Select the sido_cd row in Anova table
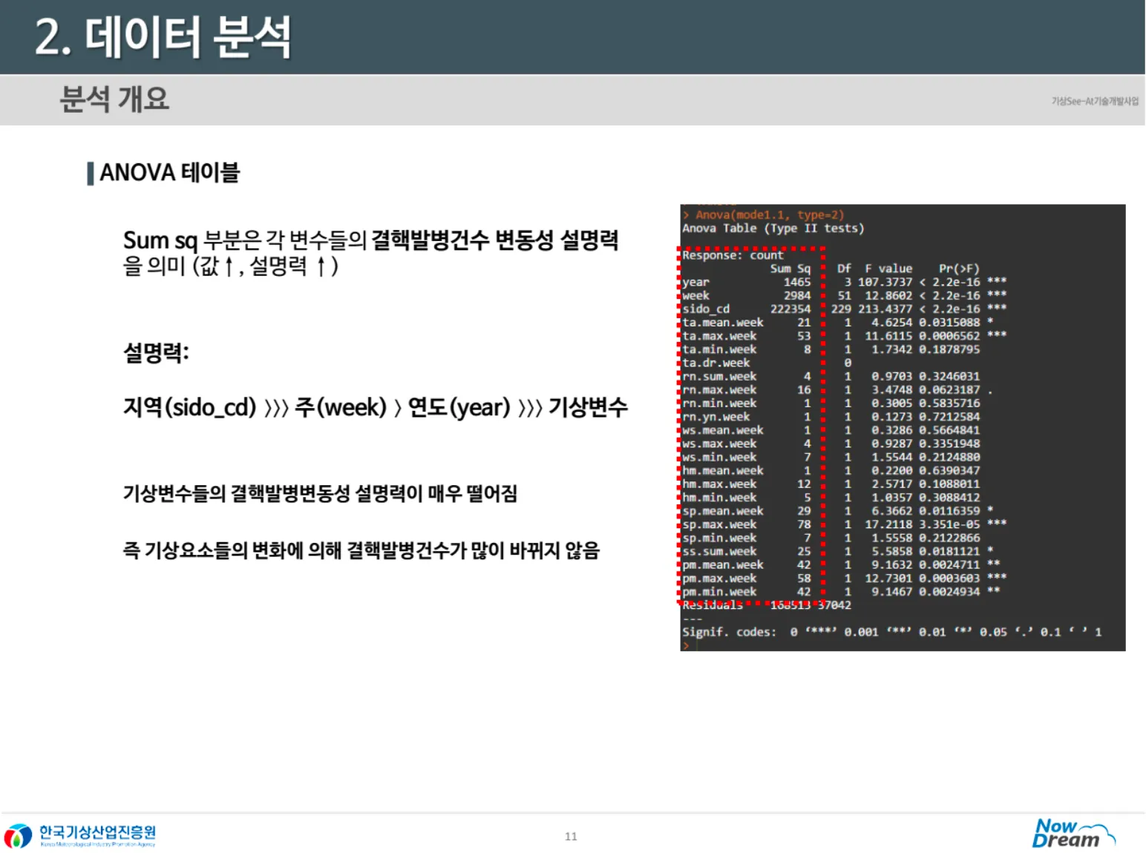This screenshot has width=1146, height=853. click(843, 309)
